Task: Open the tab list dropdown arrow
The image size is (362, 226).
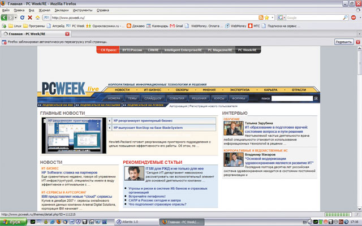Action: pyautogui.click(x=359, y=34)
